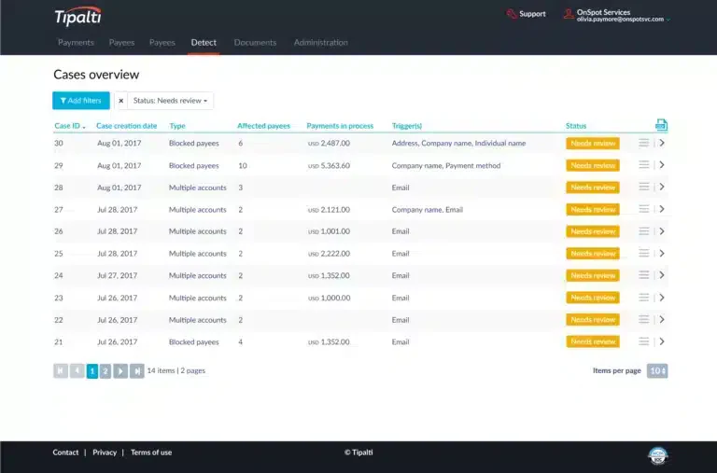
Task: Open the Terms of use link
Action: click(151, 452)
